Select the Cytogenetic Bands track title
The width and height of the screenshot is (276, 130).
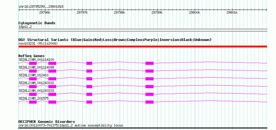pos(37,23)
